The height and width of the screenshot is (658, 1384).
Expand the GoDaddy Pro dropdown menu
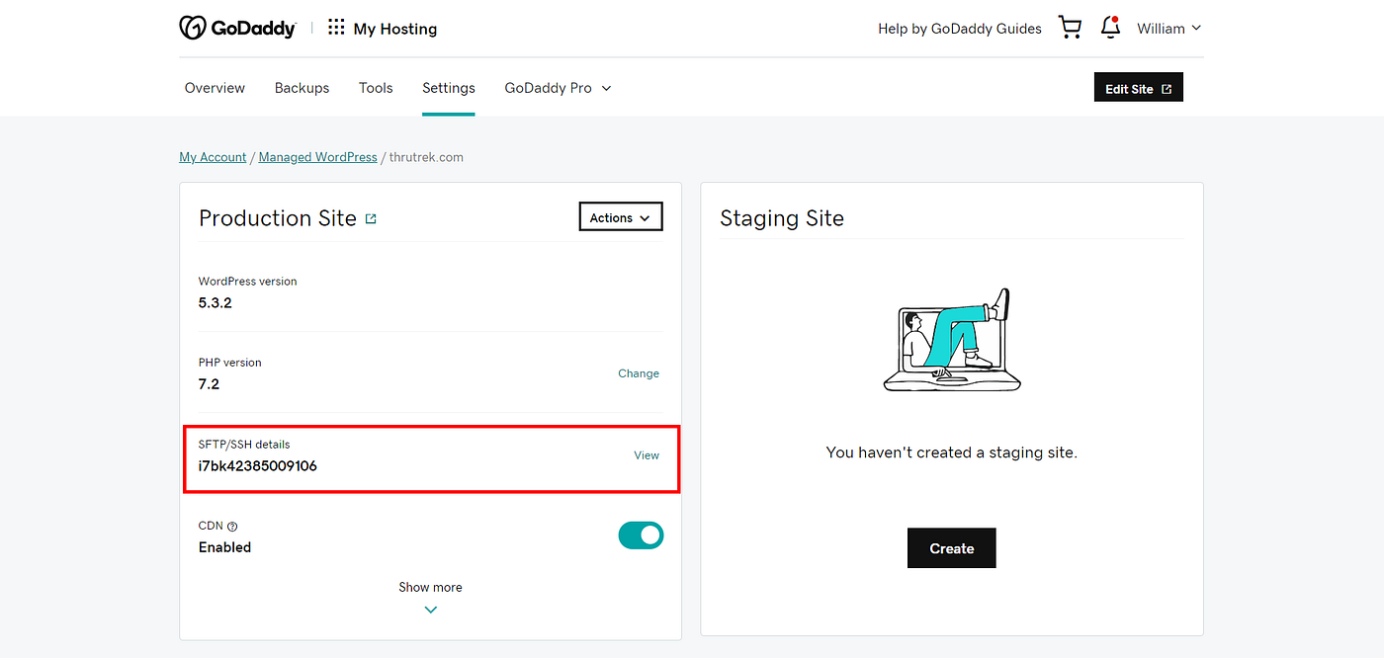pos(558,88)
